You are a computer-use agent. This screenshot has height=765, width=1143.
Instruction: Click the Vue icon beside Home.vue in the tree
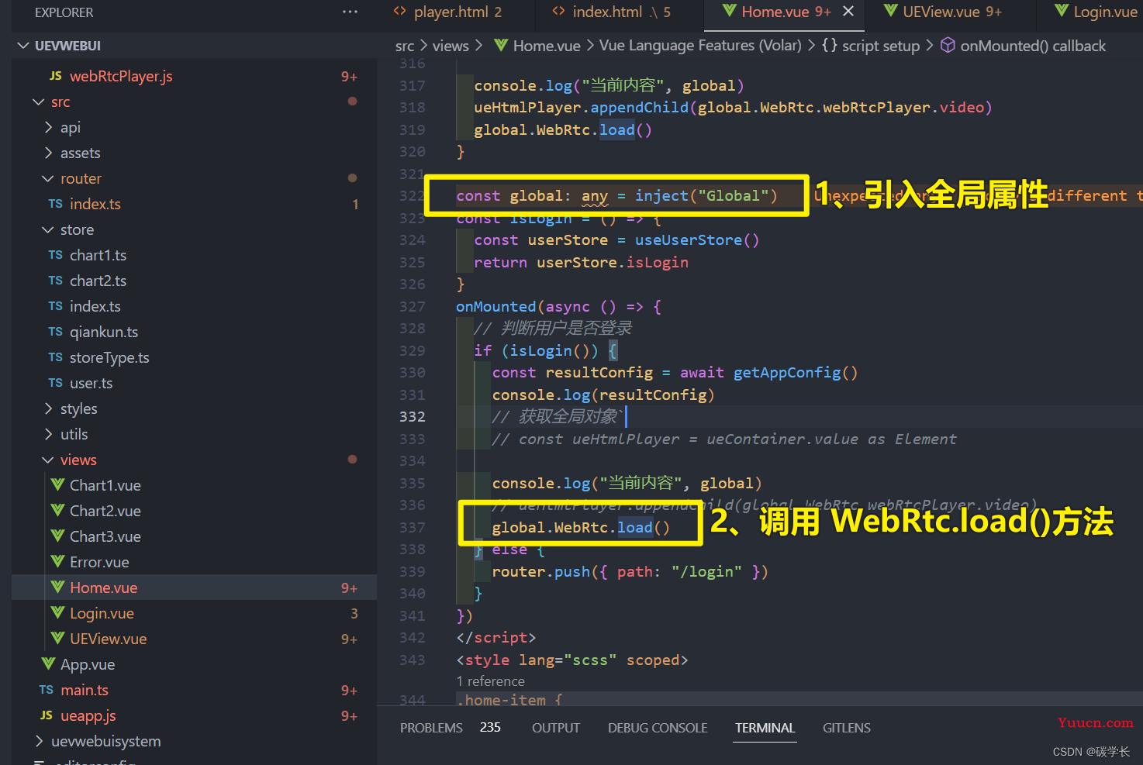[57, 588]
